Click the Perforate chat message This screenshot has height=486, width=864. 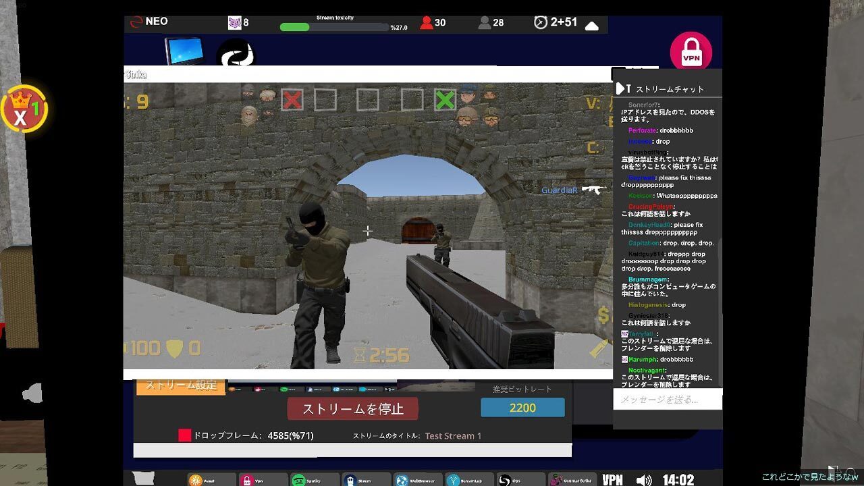coord(661,130)
